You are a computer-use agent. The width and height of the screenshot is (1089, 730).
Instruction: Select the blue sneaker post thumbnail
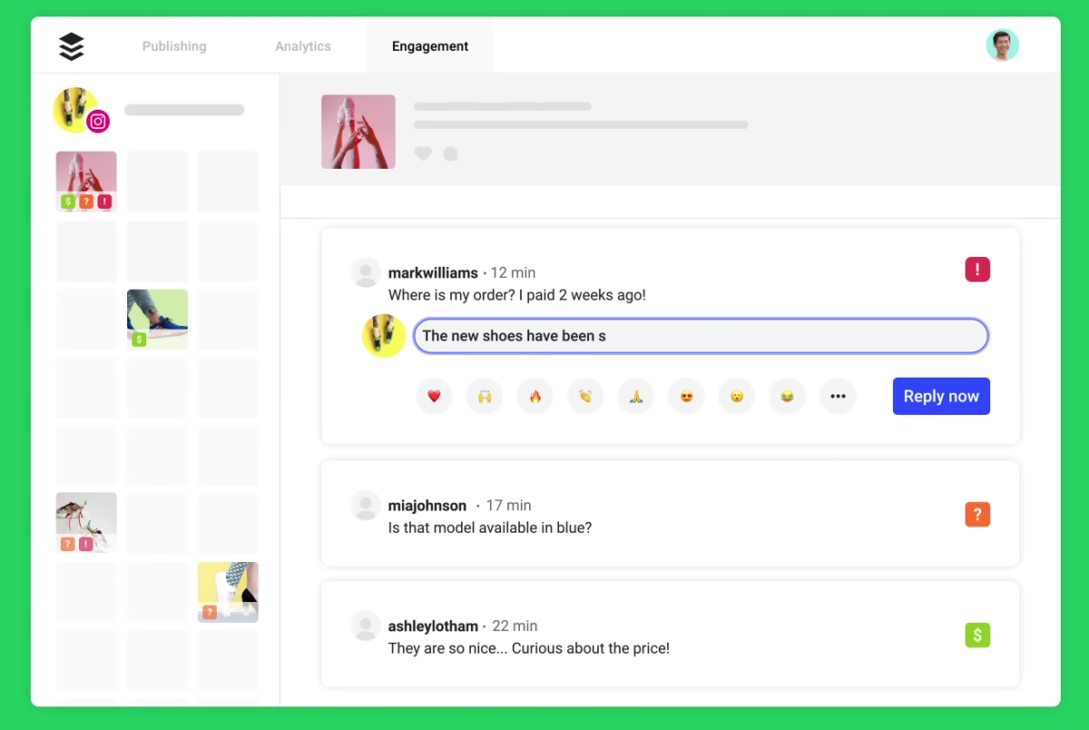[157, 319]
